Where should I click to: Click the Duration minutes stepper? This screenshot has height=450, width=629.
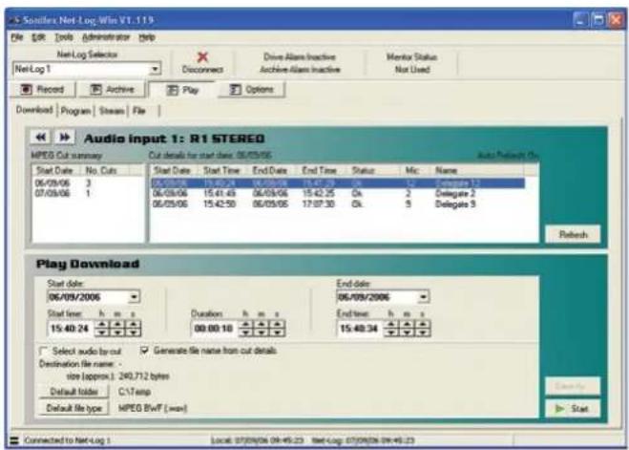coord(262,329)
